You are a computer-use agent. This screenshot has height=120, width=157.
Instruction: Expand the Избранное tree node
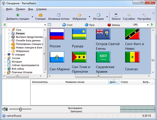pos(9,51)
